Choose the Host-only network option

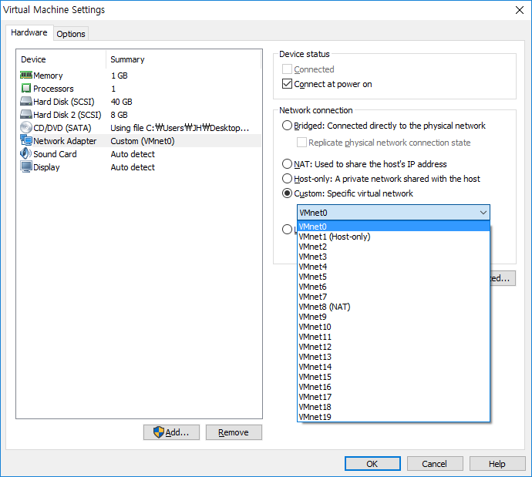(287, 179)
